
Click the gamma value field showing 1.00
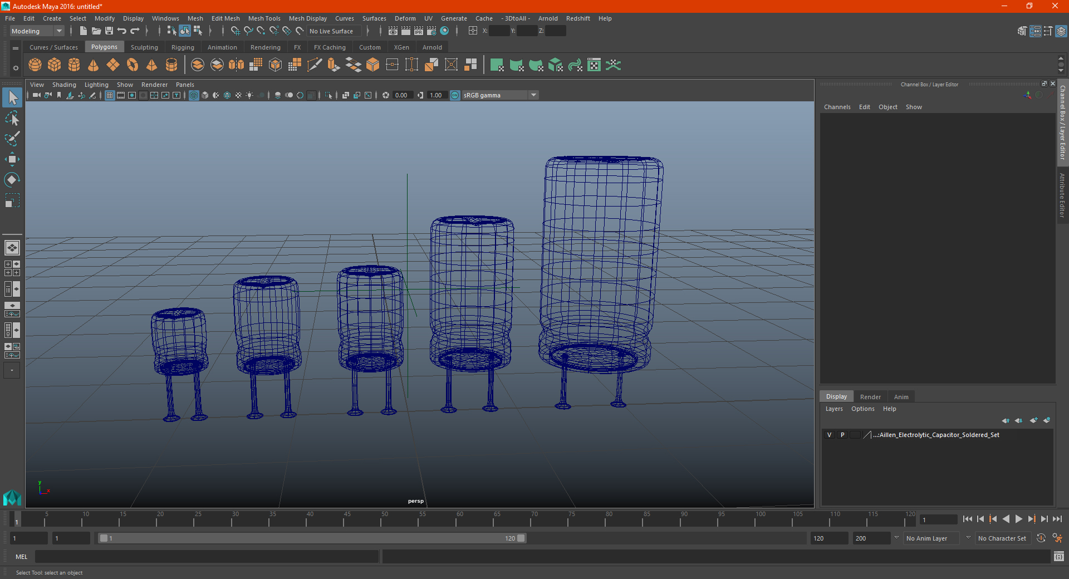[x=437, y=95]
